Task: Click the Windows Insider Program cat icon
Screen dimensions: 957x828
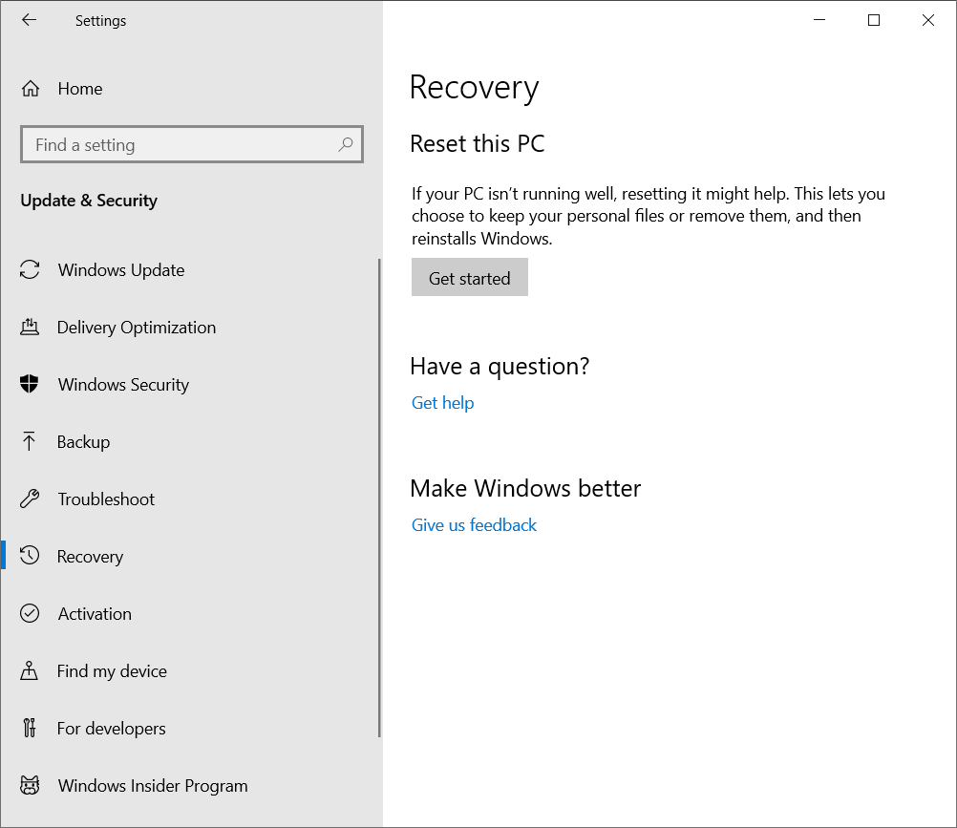Action: [x=30, y=785]
